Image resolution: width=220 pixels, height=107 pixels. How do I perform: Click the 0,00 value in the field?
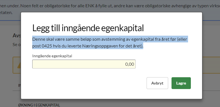click(x=129, y=64)
